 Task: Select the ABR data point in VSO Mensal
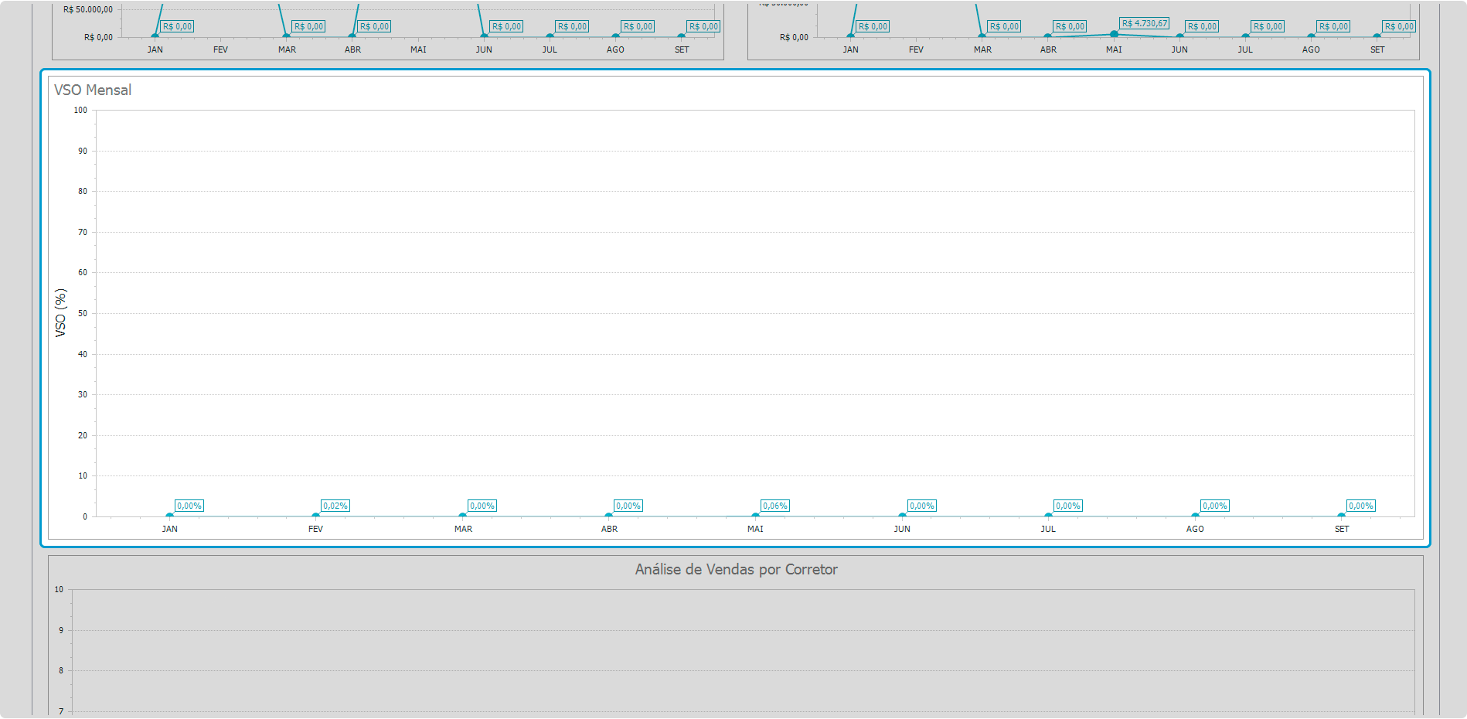(609, 516)
